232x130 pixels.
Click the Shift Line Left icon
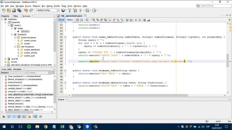click(x=127, y=20)
